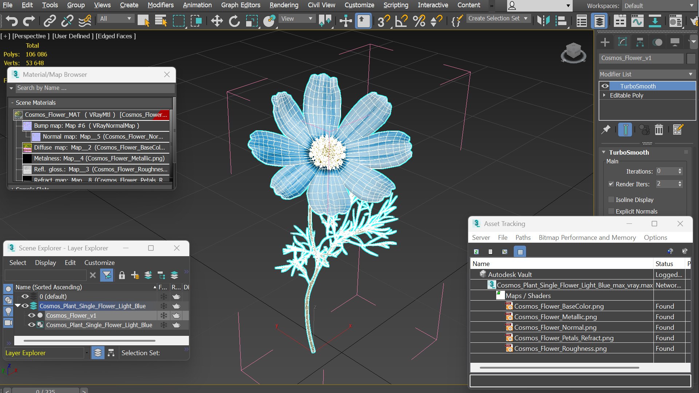Open the Create command panel tab
This screenshot has width=699, height=393.
605,42
